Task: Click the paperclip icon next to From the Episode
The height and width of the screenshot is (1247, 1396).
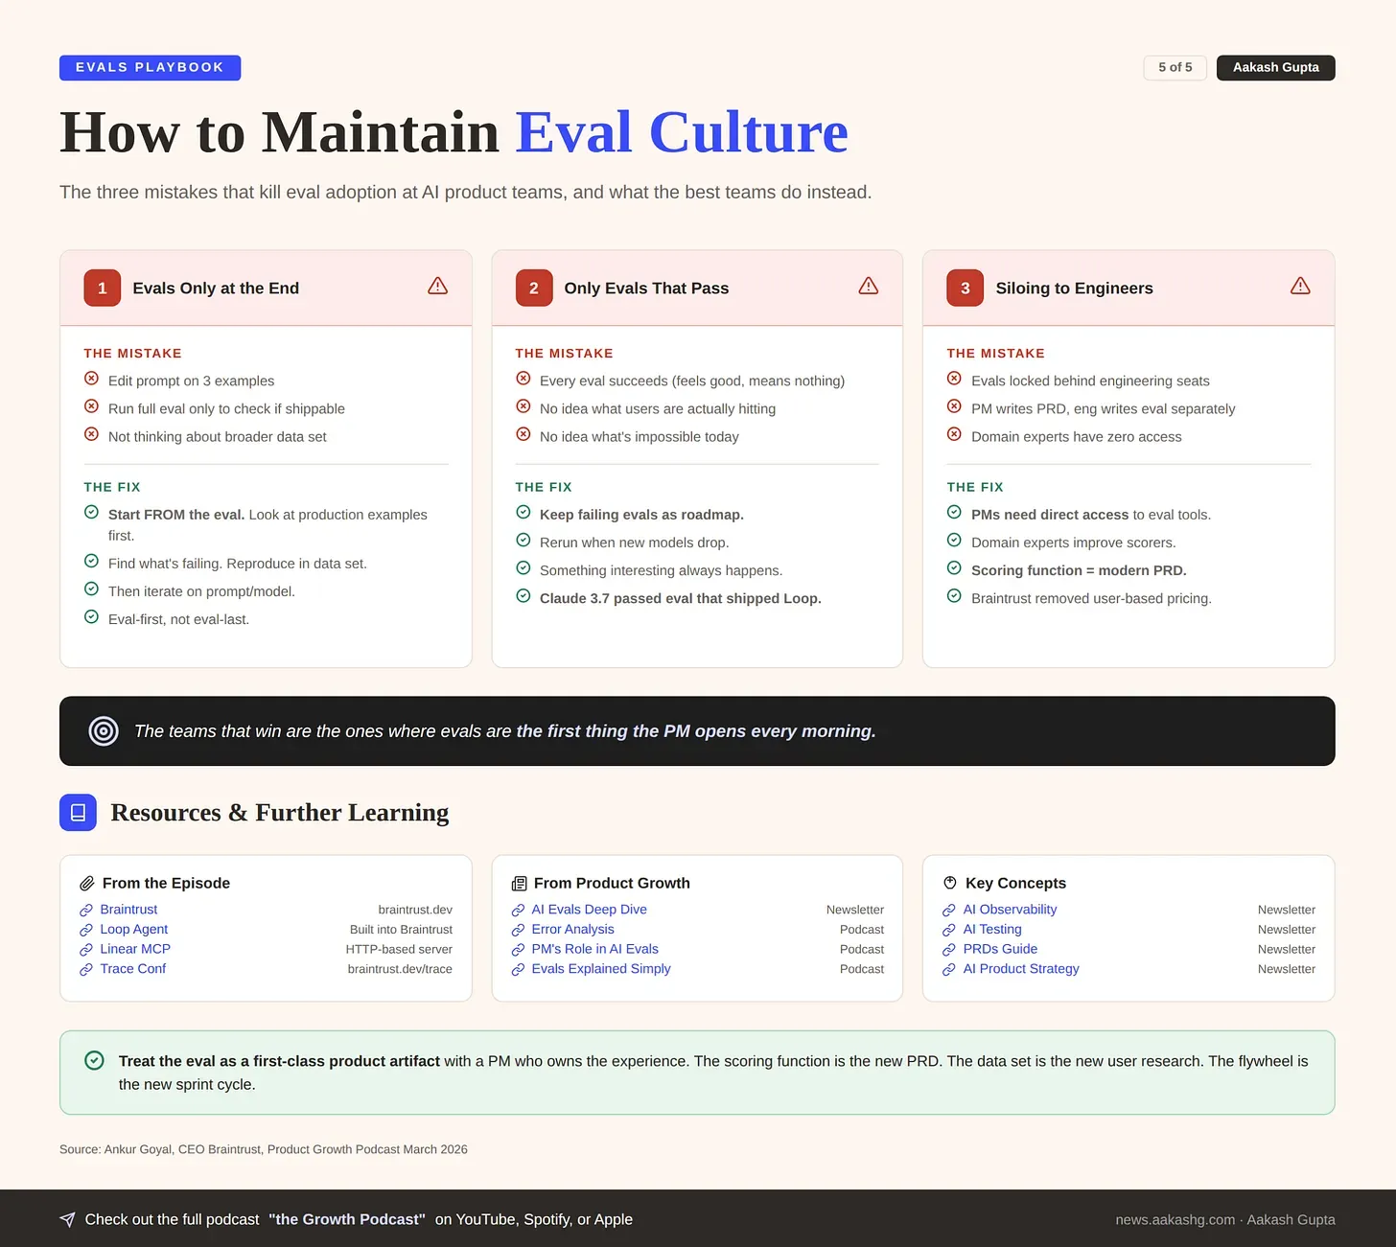Action: [86, 884]
